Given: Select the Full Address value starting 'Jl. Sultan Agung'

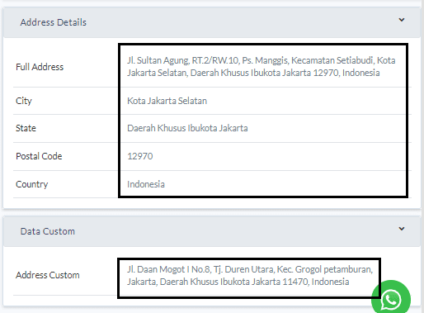Looking at the screenshot, I should point(261,66).
